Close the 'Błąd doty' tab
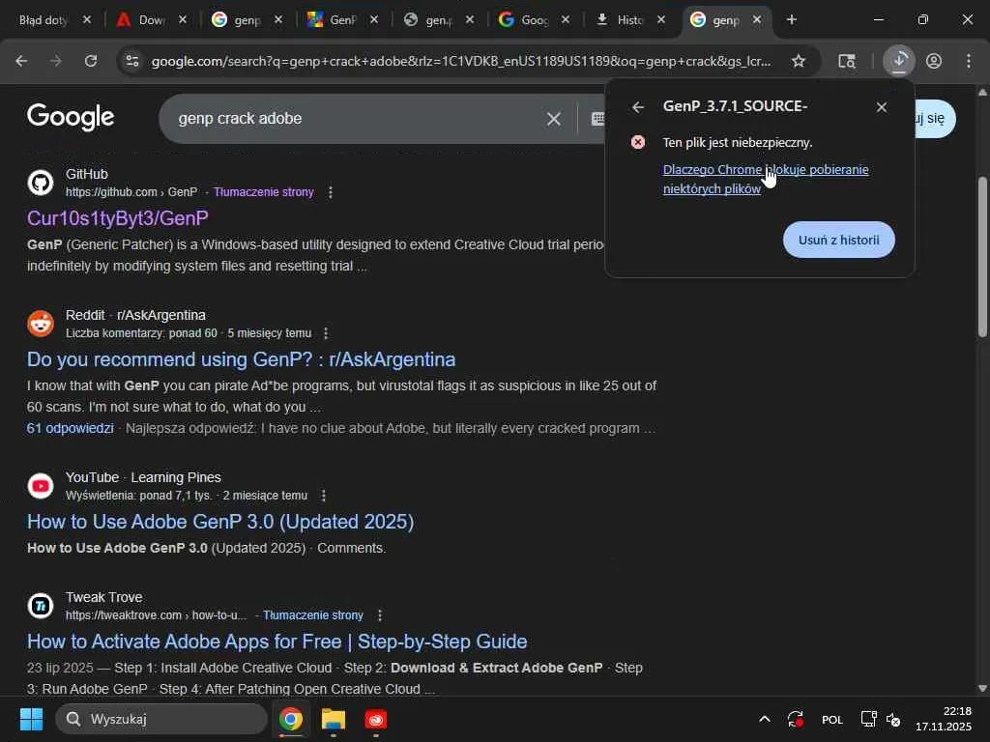Viewport: 990px width, 742px height. click(87, 20)
